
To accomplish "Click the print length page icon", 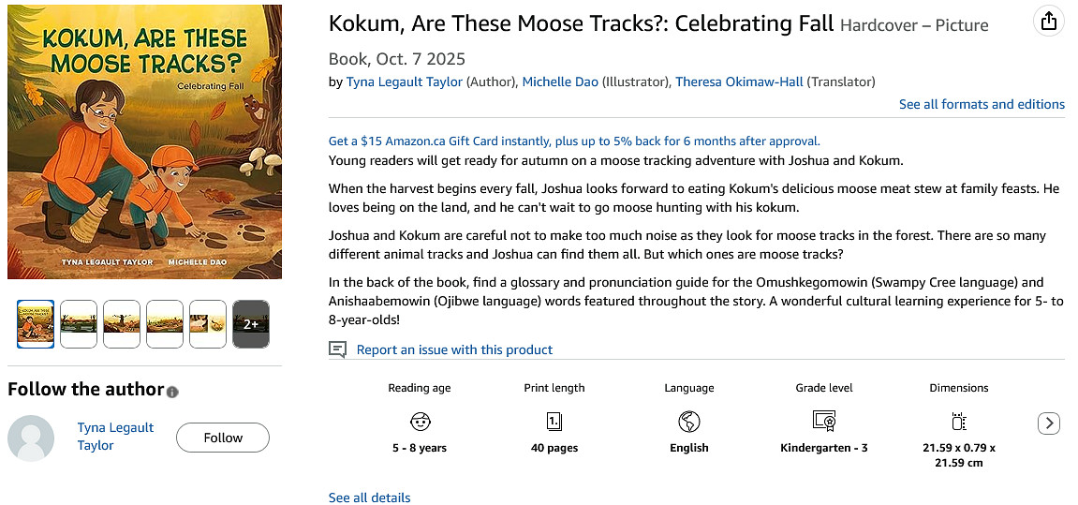I will (554, 421).
